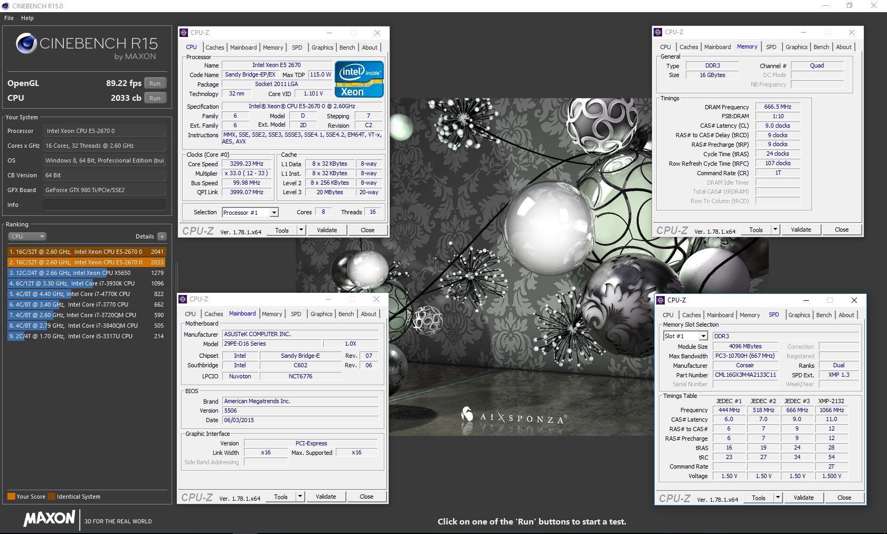The image size is (887, 534).
Task: Click Validate in the SPD window
Action: pyautogui.click(x=804, y=498)
